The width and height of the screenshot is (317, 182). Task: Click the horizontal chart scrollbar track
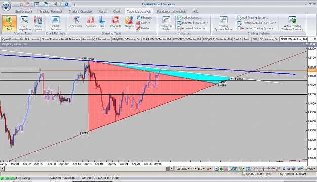coord(87,169)
